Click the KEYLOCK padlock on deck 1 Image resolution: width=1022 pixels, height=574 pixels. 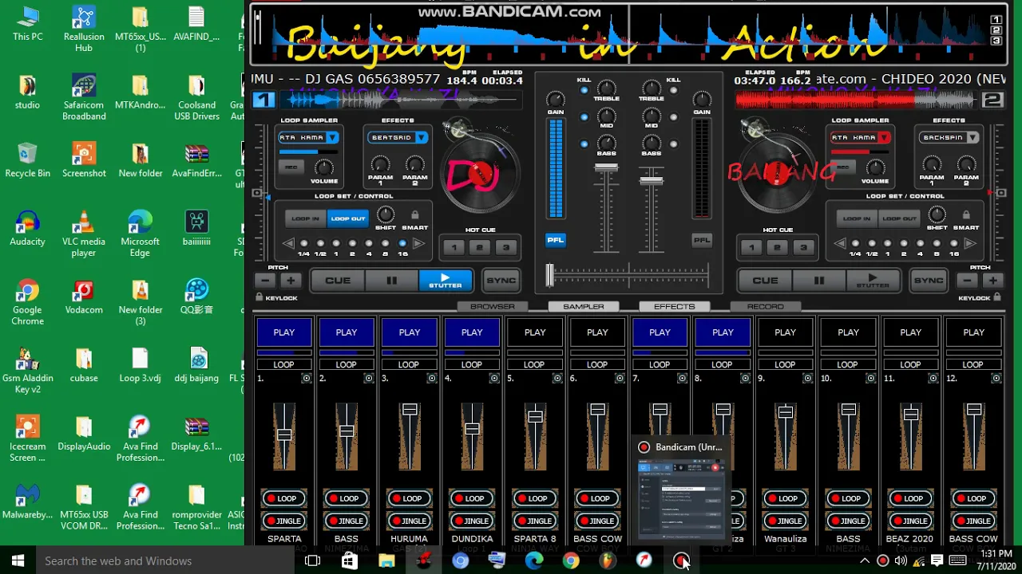[259, 297]
